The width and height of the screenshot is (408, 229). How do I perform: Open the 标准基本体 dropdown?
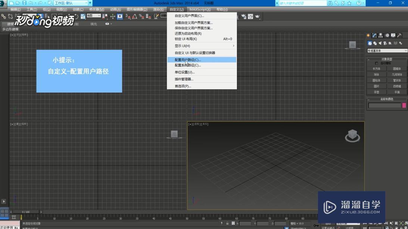pos(386,50)
